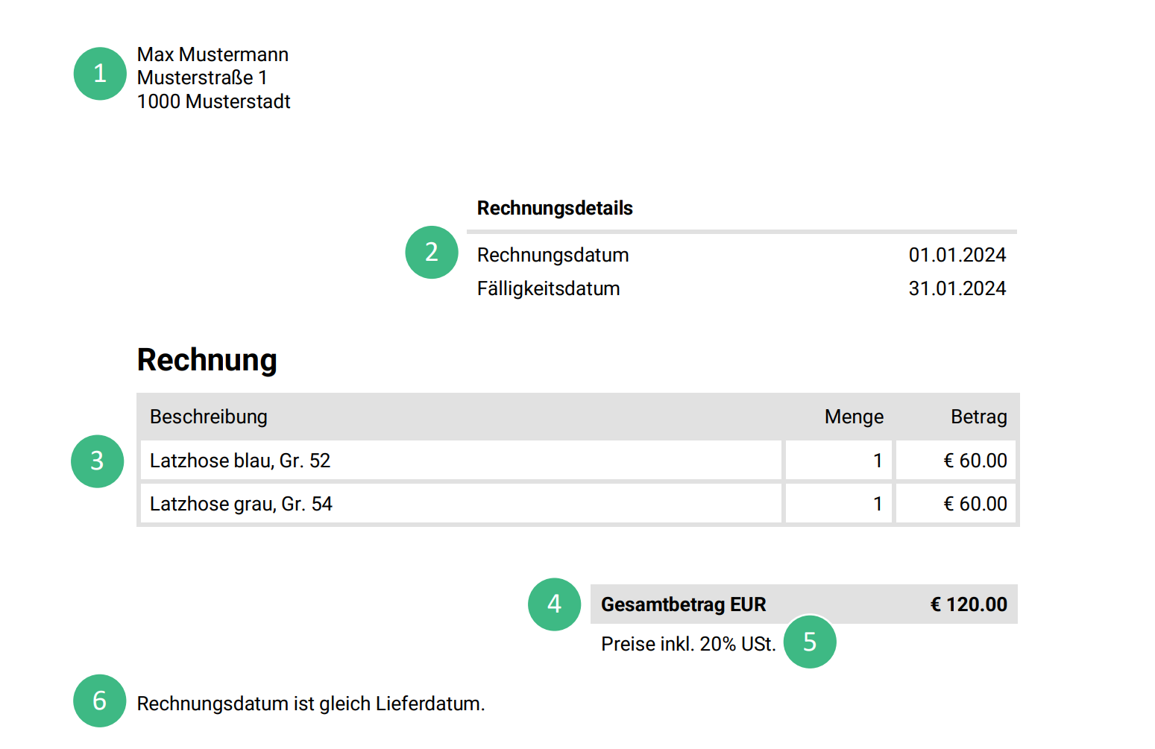
Task: Click the number 5 circle marker
Action: [x=810, y=642]
